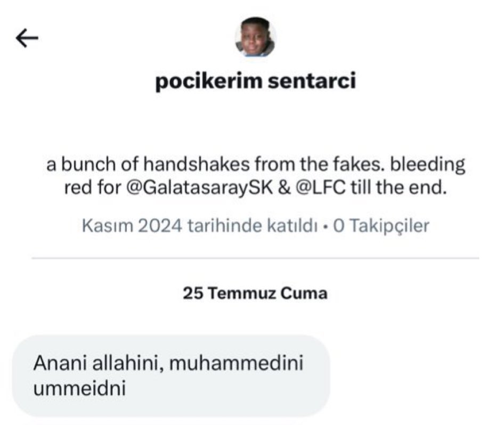
Task: Click the received gray message bubble
Action: [x=170, y=375]
